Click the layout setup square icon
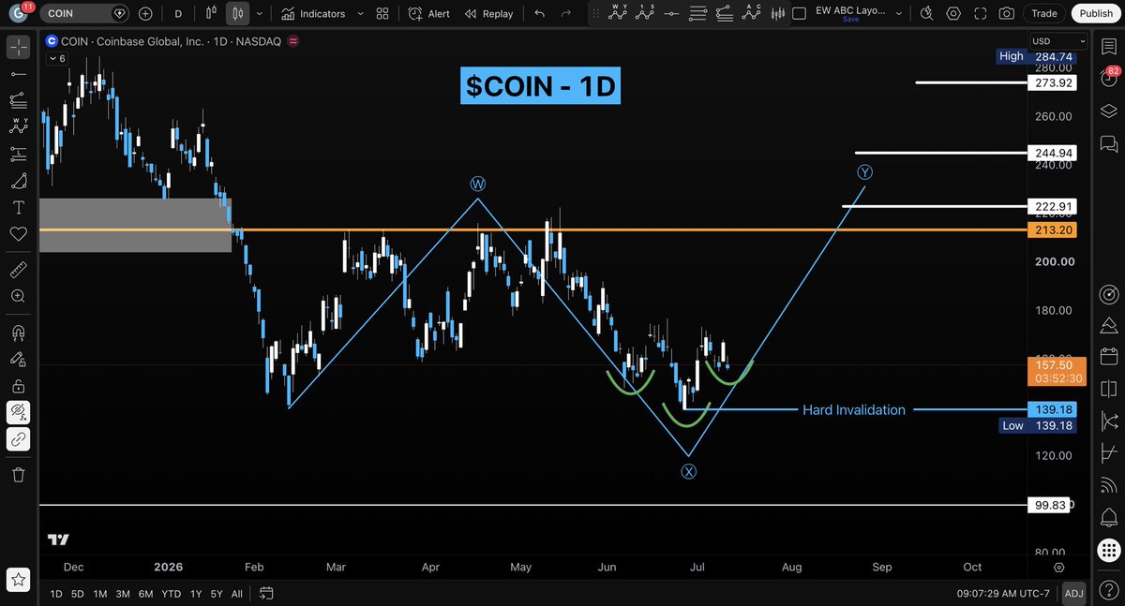Image resolution: width=1125 pixels, height=606 pixels. 799,13
